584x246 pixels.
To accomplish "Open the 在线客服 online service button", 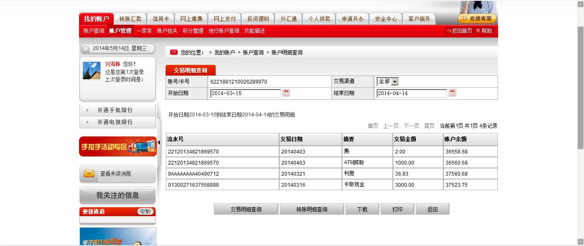I will pyautogui.click(x=477, y=19).
